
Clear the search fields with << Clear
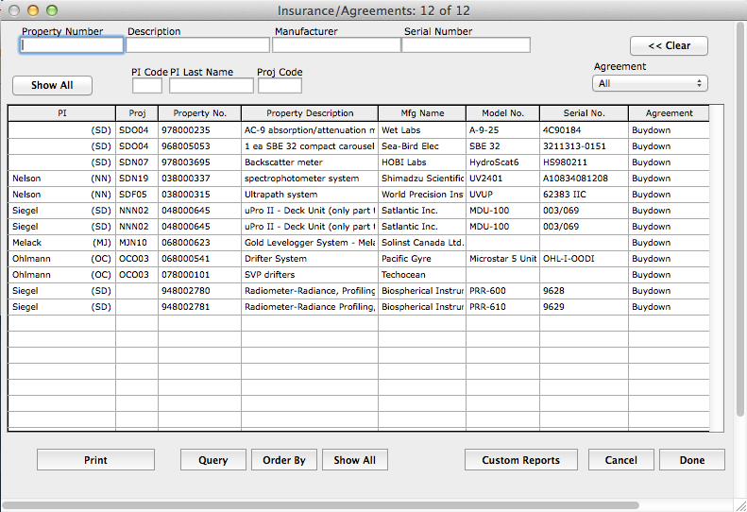coord(669,45)
